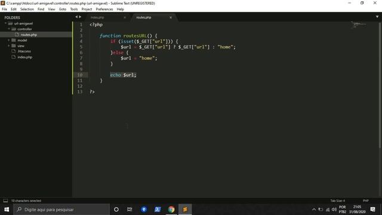
Task: Open the Edit menu
Action: (x=13, y=10)
